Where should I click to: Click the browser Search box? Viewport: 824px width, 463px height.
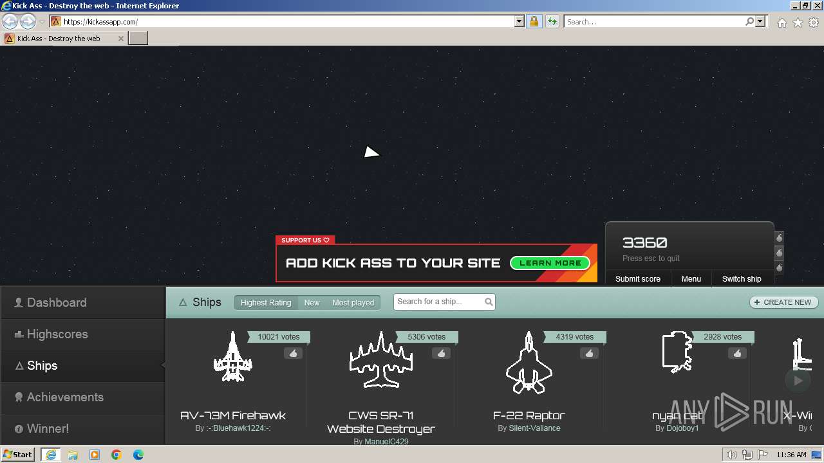pyautogui.click(x=653, y=21)
